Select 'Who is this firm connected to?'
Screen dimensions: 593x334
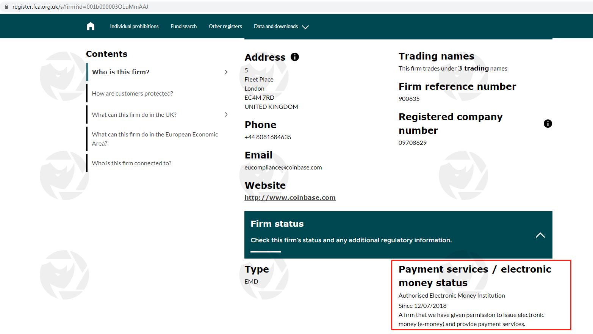(131, 163)
